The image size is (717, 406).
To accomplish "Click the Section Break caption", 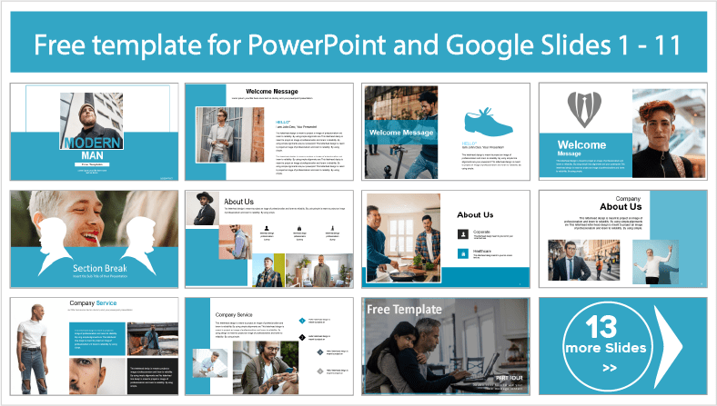I will click(100, 269).
